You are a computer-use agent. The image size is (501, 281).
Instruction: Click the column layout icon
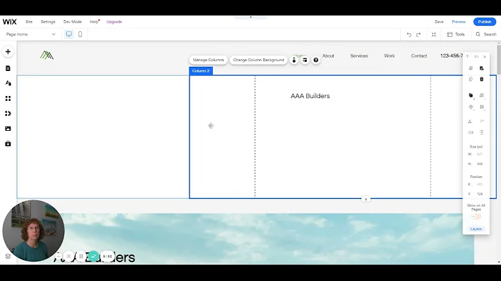pyautogui.click(x=305, y=60)
